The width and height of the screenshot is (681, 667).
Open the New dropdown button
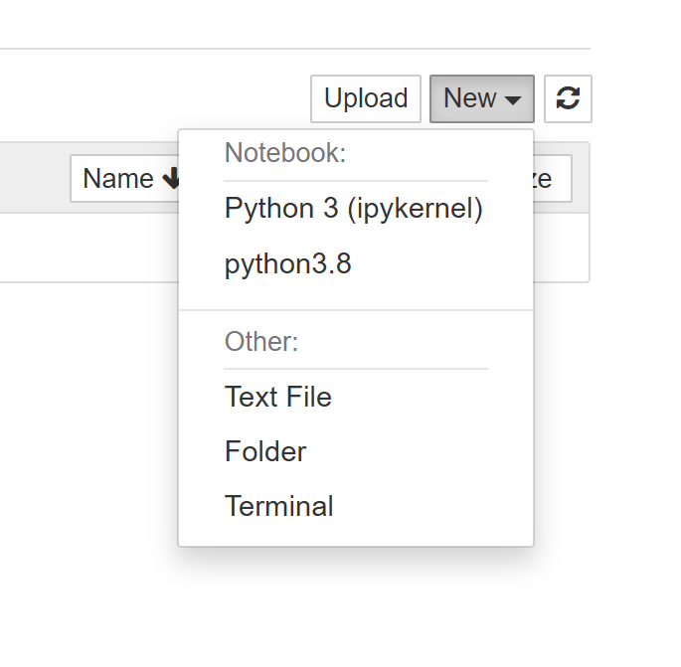481,98
